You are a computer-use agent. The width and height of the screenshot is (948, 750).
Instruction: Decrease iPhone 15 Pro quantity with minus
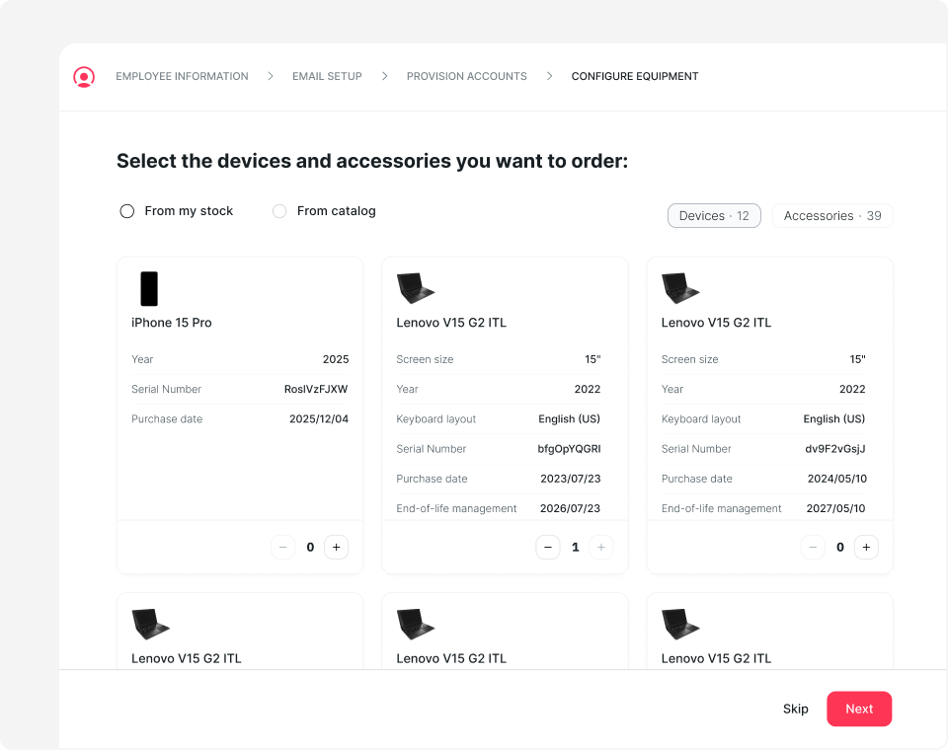click(283, 547)
